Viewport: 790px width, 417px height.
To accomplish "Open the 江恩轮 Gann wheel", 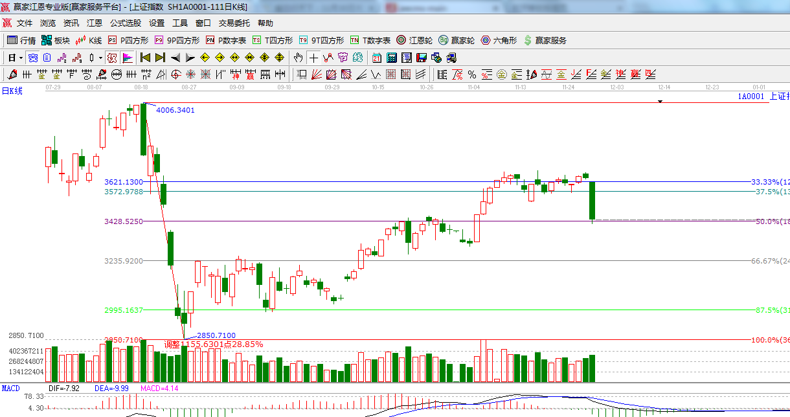I will pyautogui.click(x=414, y=40).
